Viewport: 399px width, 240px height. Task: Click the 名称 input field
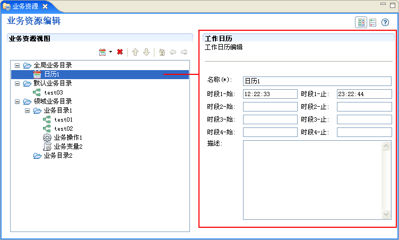[317, 81]
